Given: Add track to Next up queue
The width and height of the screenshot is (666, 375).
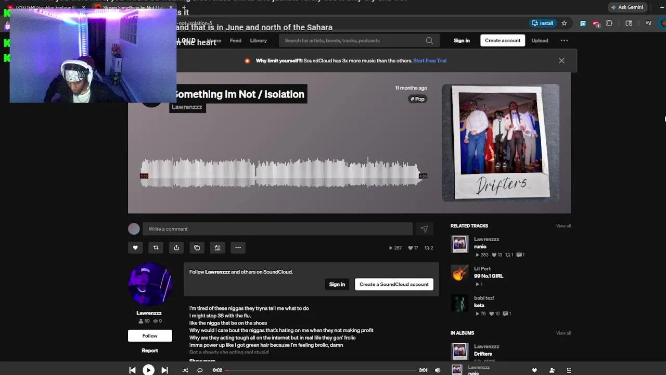Looking at the screenshot, I should [217, 247].
